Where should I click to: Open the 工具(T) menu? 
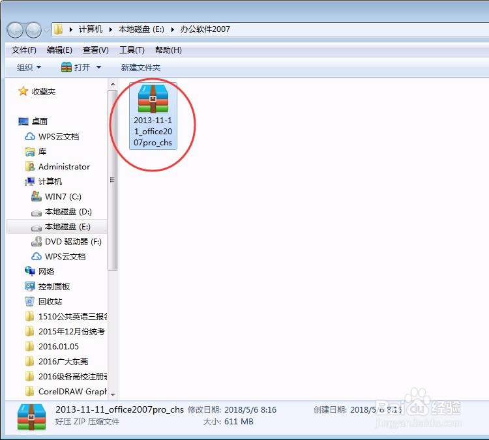point(132,50)
